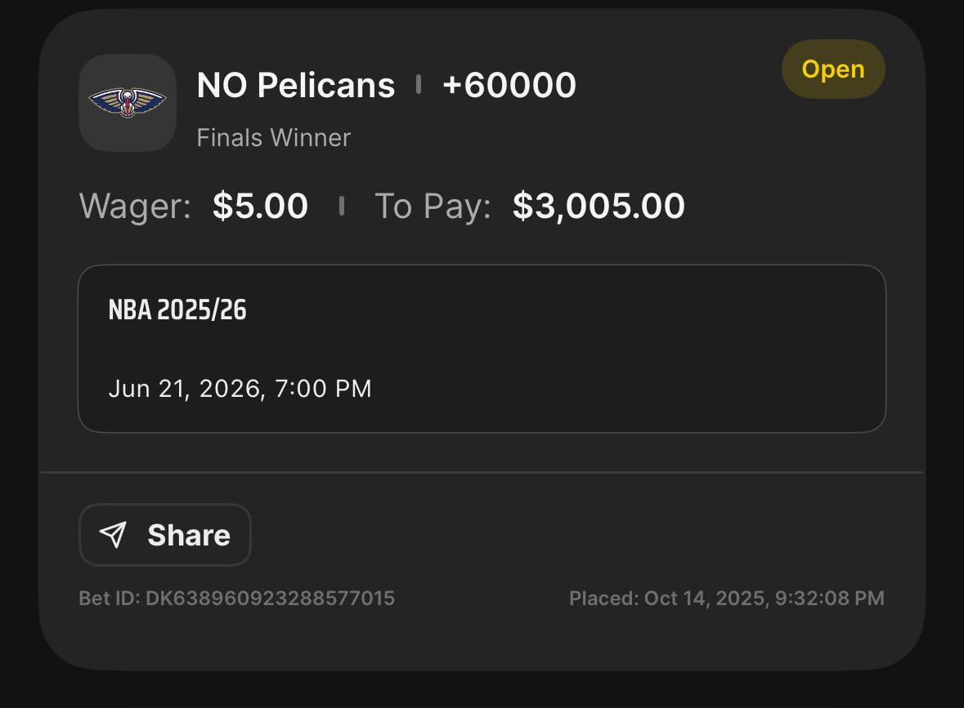Viewport: 964px width, 708px height.
Task: Open the NBA 2025/26 event heading
Action: (177, 310)
